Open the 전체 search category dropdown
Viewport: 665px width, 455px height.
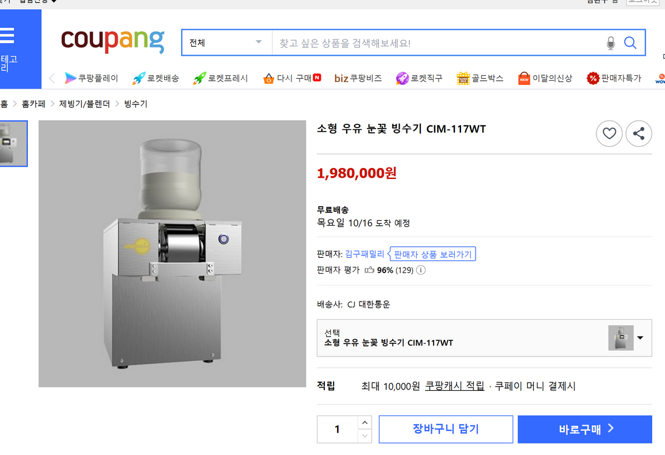226,43
